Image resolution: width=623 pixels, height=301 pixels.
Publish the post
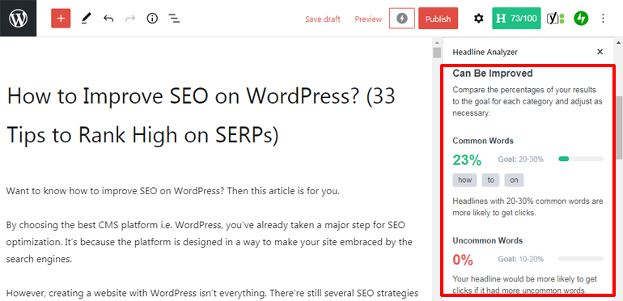pos(439,19)
